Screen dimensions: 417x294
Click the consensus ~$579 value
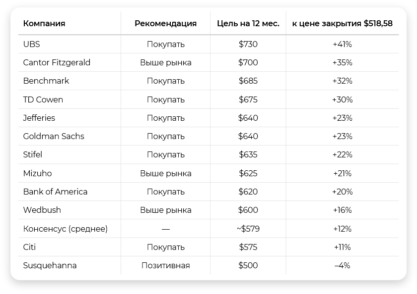point(248,229)
